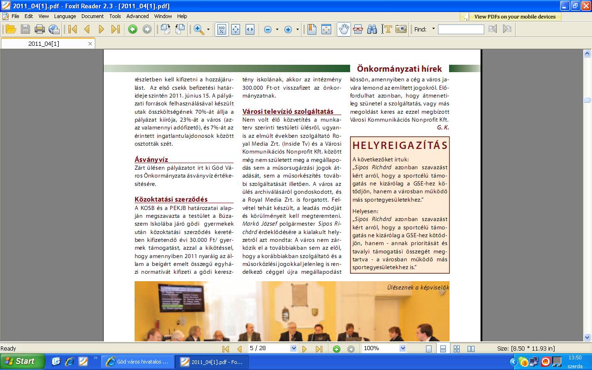Click the Windows Start button
Viewport: 592px width, 370px height.
click(x=22, y=361)
